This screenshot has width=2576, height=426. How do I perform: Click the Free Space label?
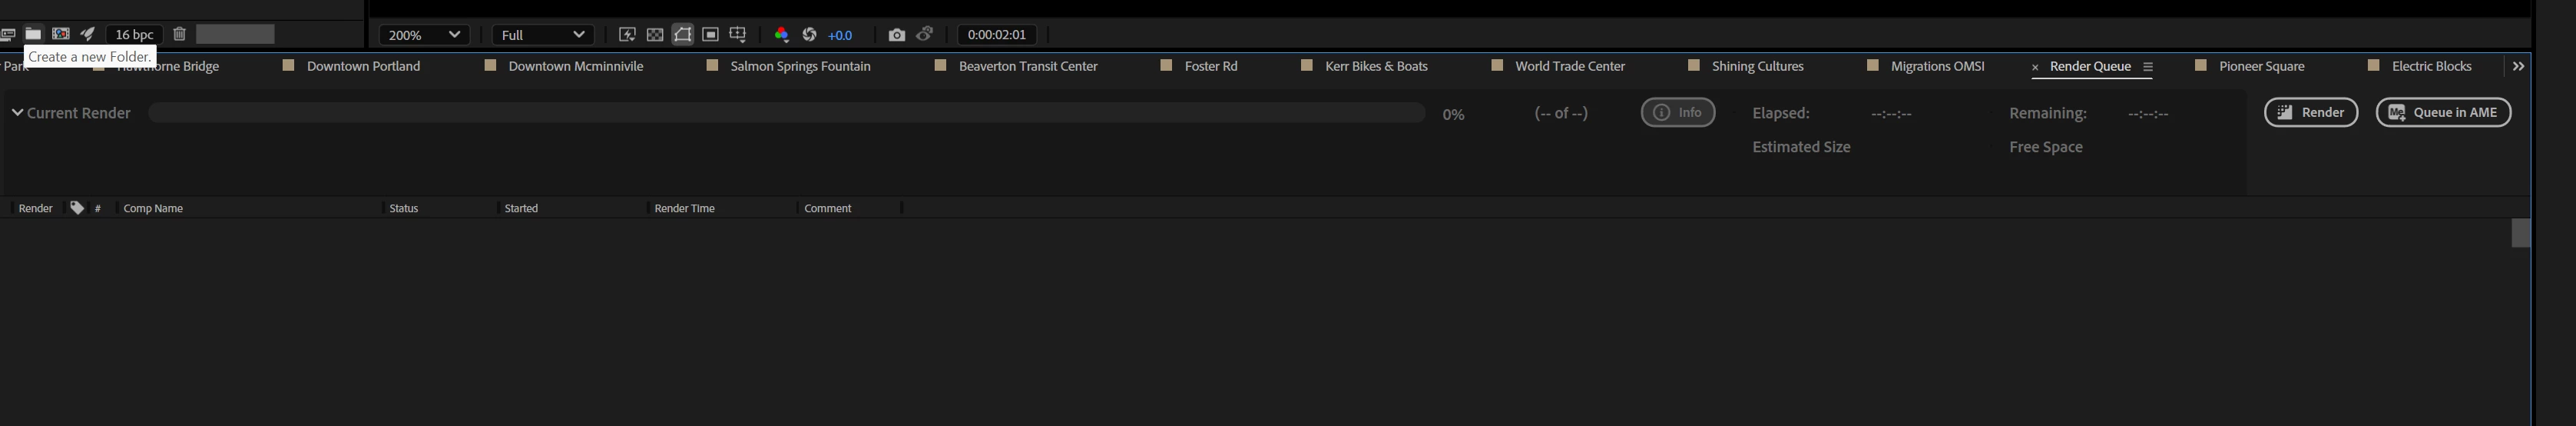coord(2046,148)
